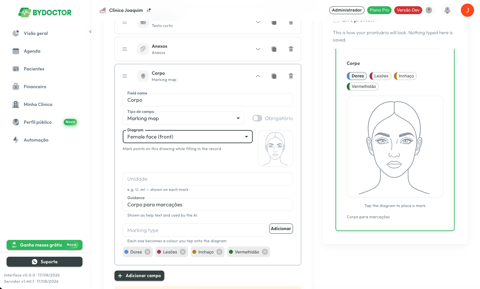Duplicate the Corpo field
The image size is (480, 289).
click(x=274, y=76)
